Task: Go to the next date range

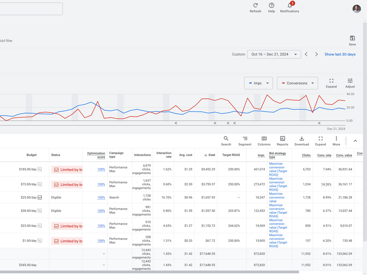Action: pos(316,54)
